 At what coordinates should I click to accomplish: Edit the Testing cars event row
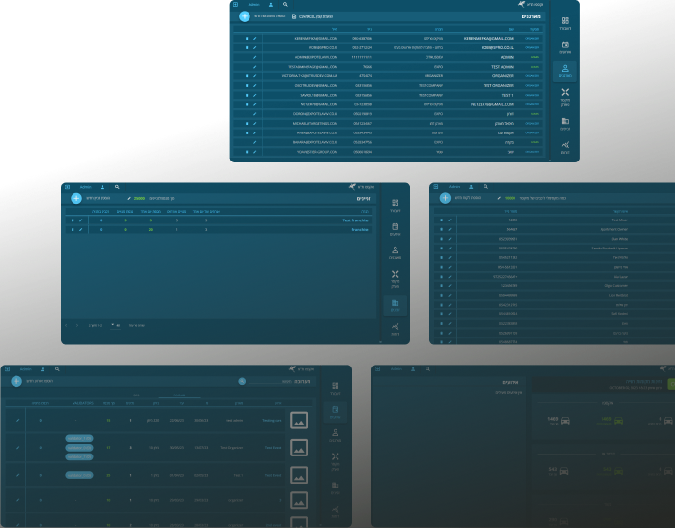pyautogui.click(x=18, y=420)
